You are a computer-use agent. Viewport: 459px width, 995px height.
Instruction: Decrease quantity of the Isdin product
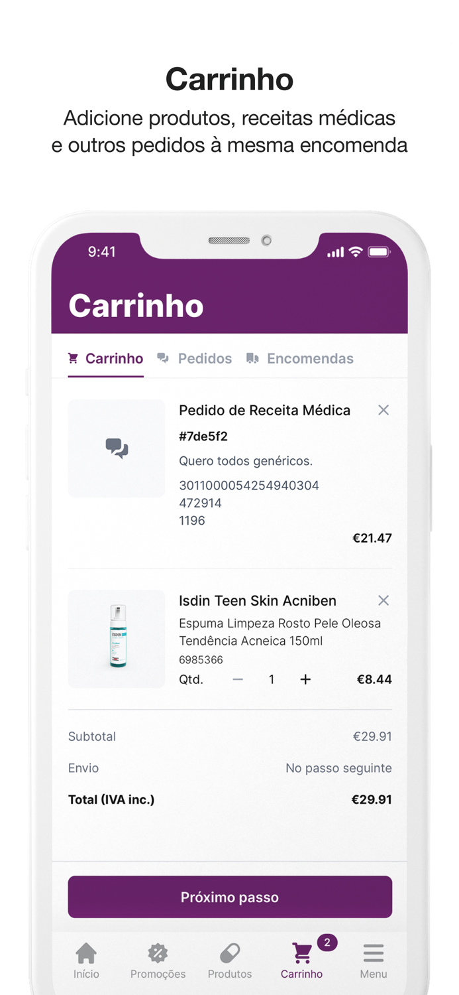coord(238,679)
